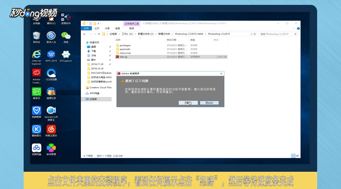Open the 文件 ribbon tab
Screen dimensions: 341x189
tap(86, 29)
